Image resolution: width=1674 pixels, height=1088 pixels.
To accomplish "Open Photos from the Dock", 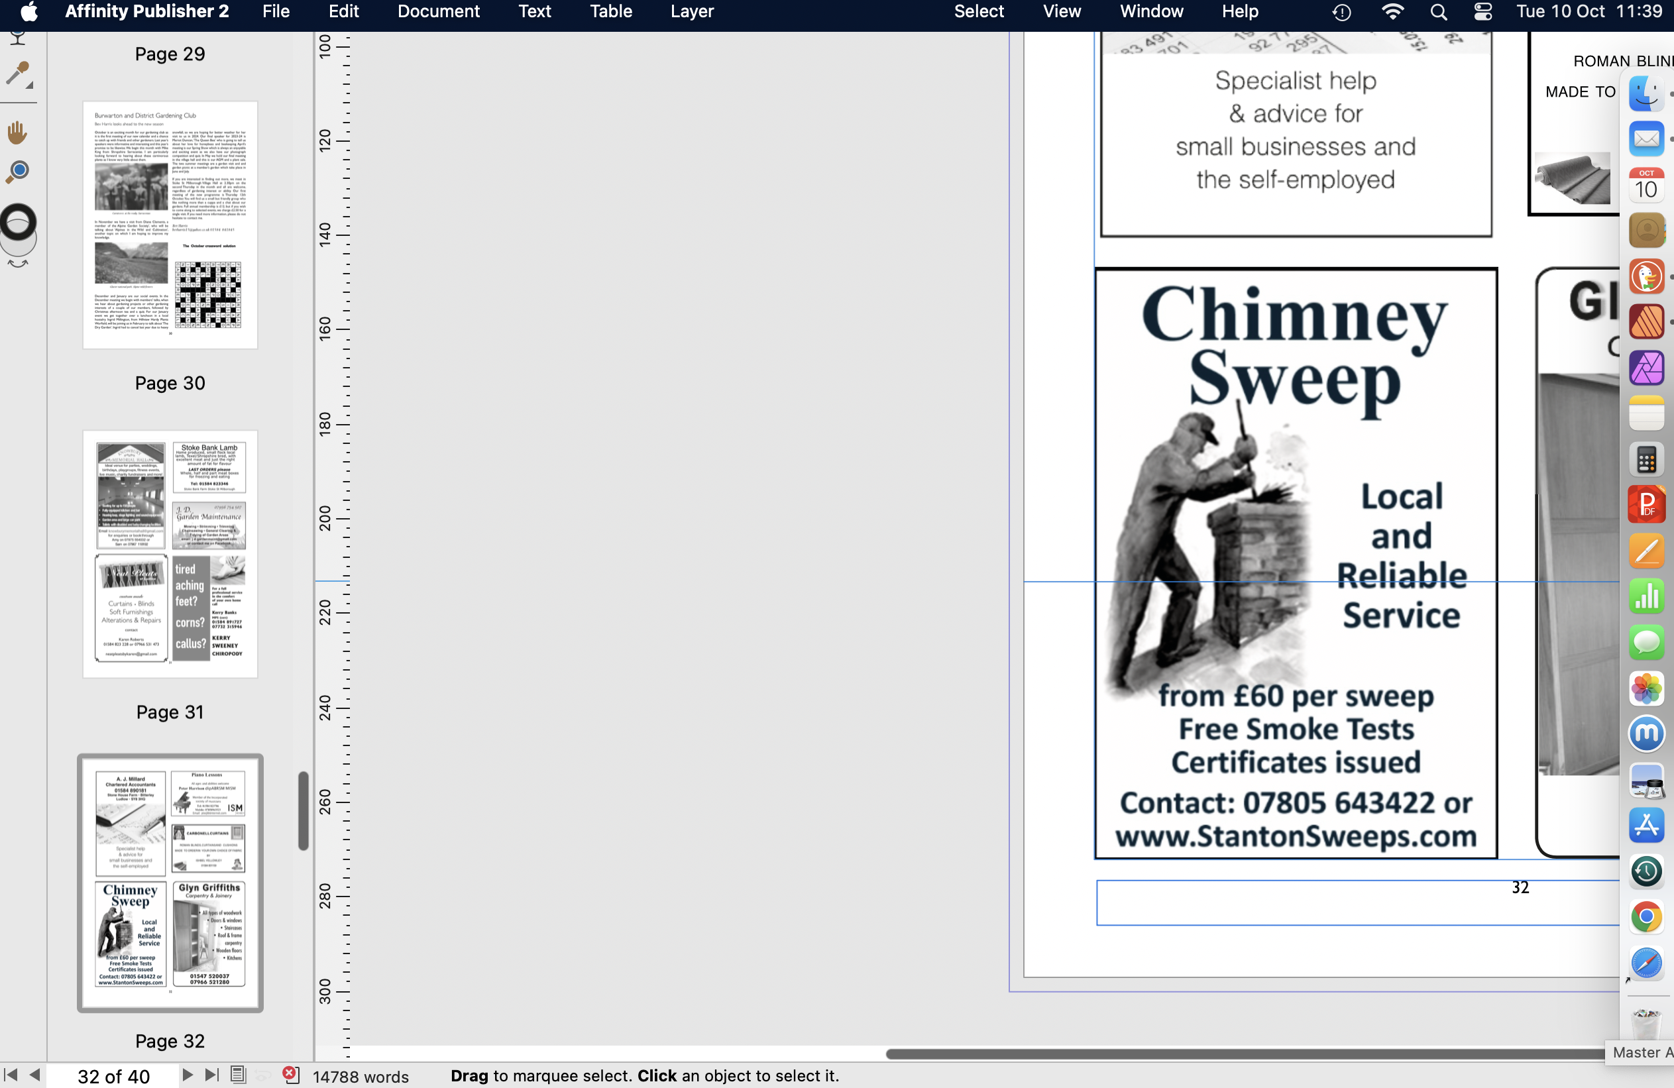I will (1646, 687).
